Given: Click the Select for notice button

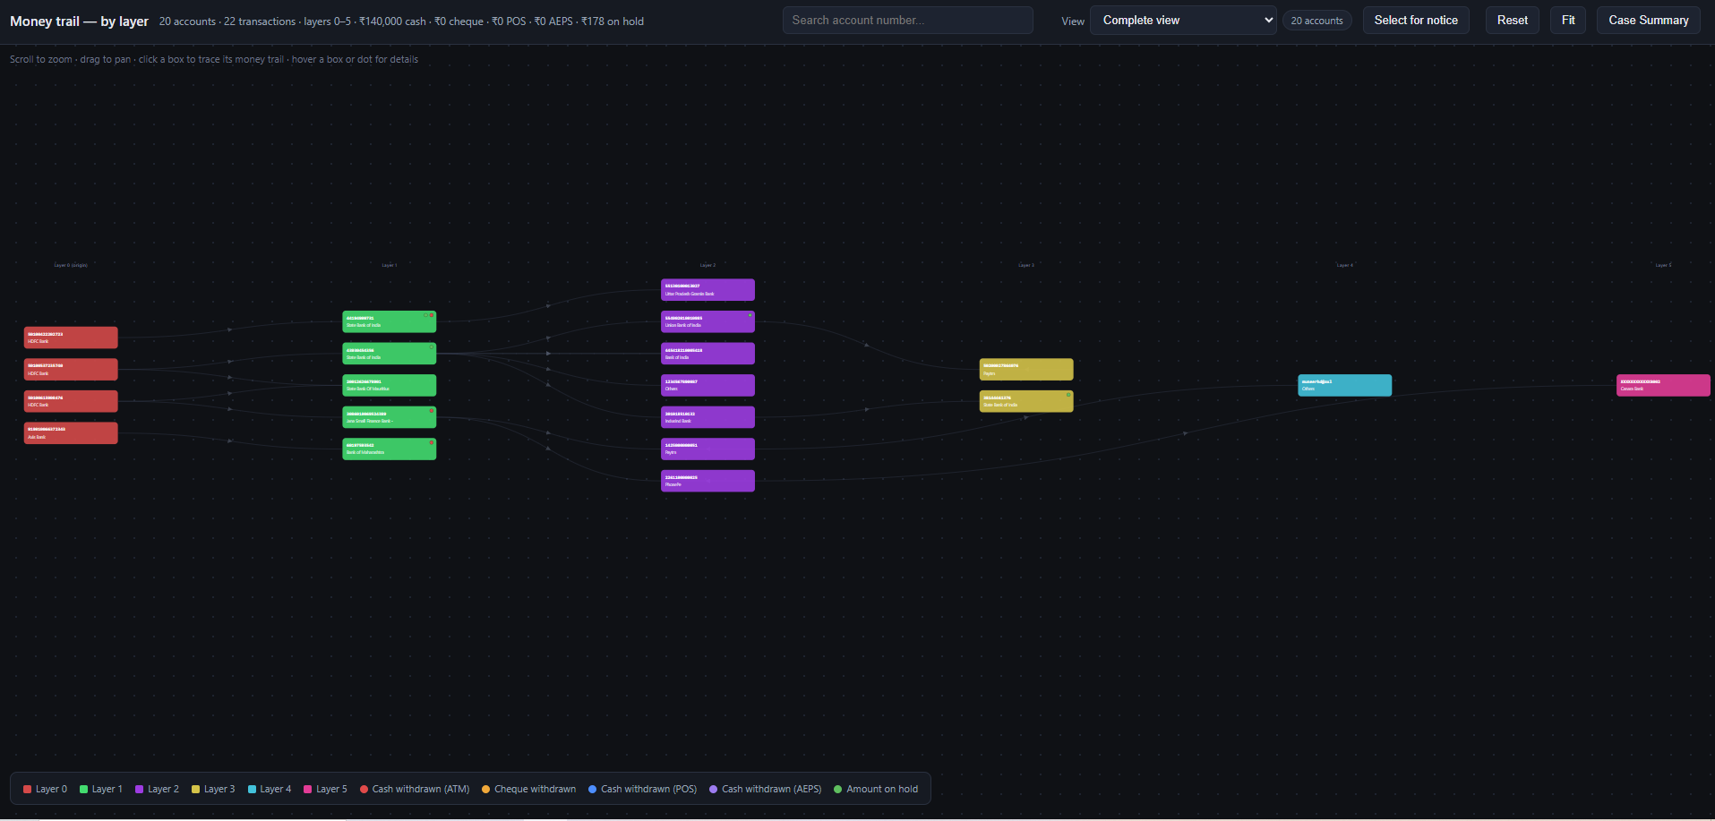Looking at the screenshot, I should click(x=1416, y=21).
